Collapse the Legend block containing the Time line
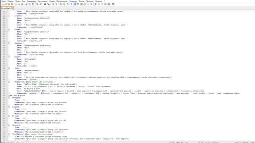The height and width of the screenshot is (143, 255). (9, 107)
